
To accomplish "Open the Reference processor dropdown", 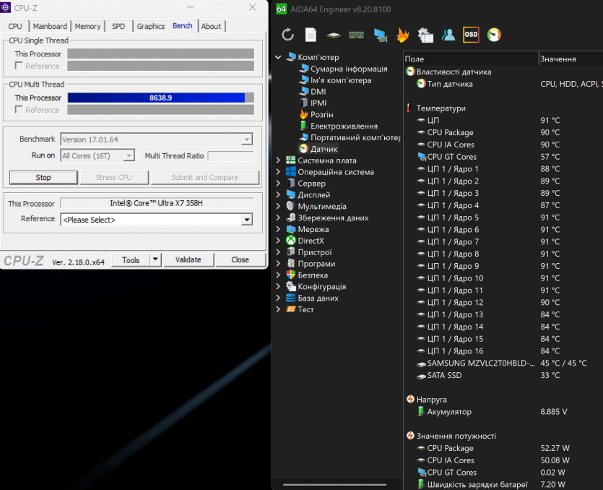I will pyautogui.click(x=247, y=220).
